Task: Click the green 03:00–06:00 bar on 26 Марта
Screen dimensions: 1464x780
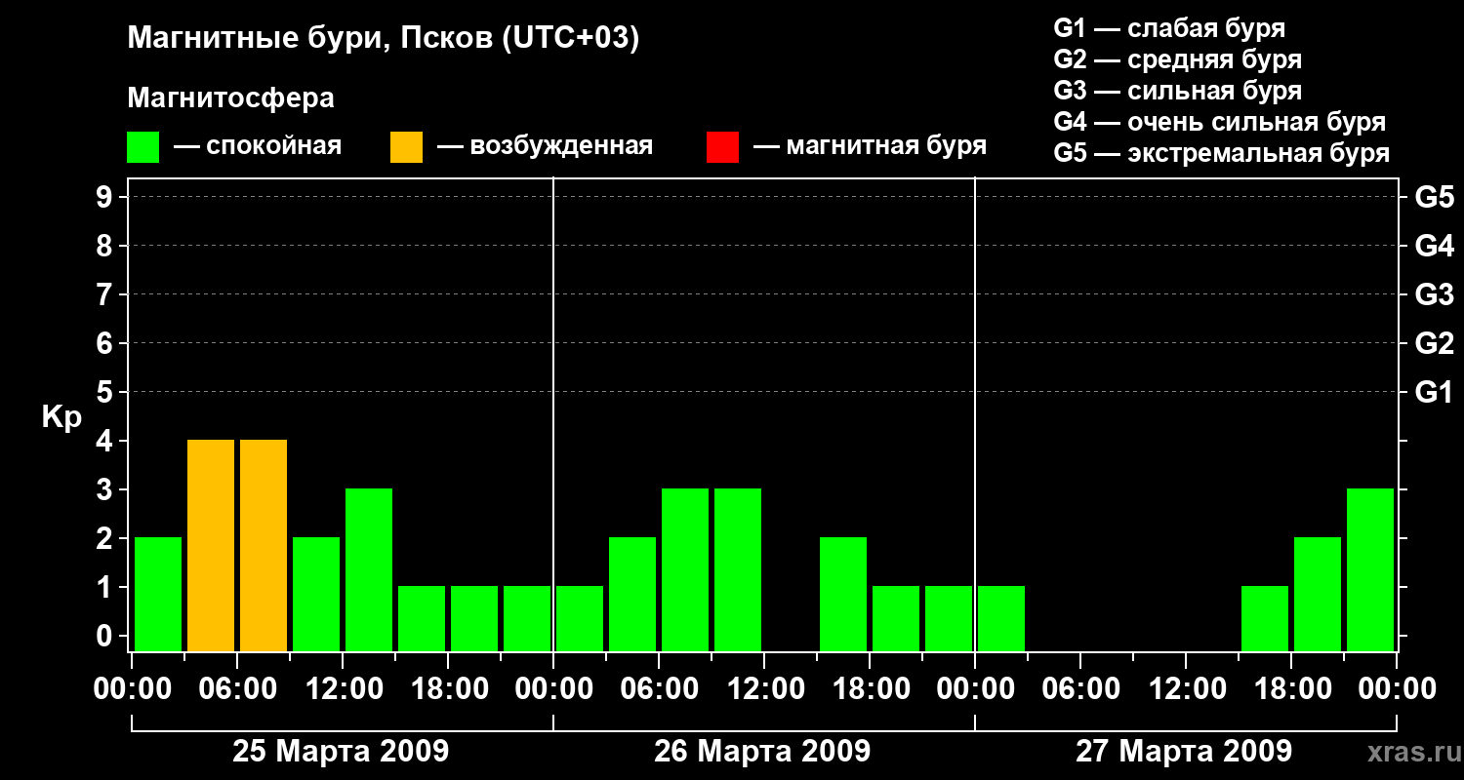Action: coord(632,594)
